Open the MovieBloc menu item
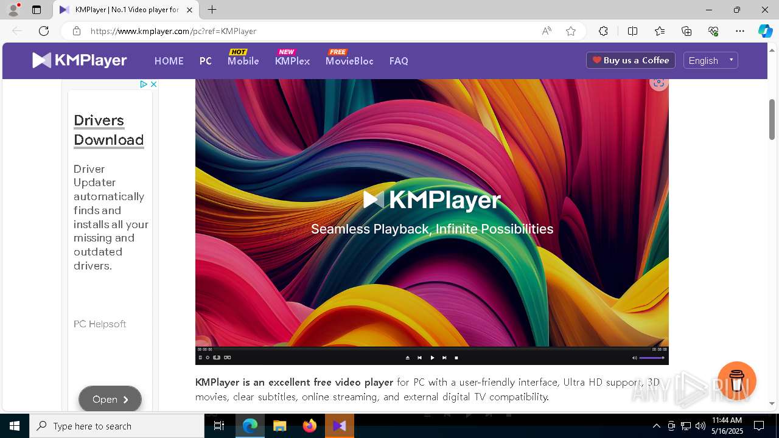Image resolution: width=779 pixels, height=438 pixels. [350, 61]
